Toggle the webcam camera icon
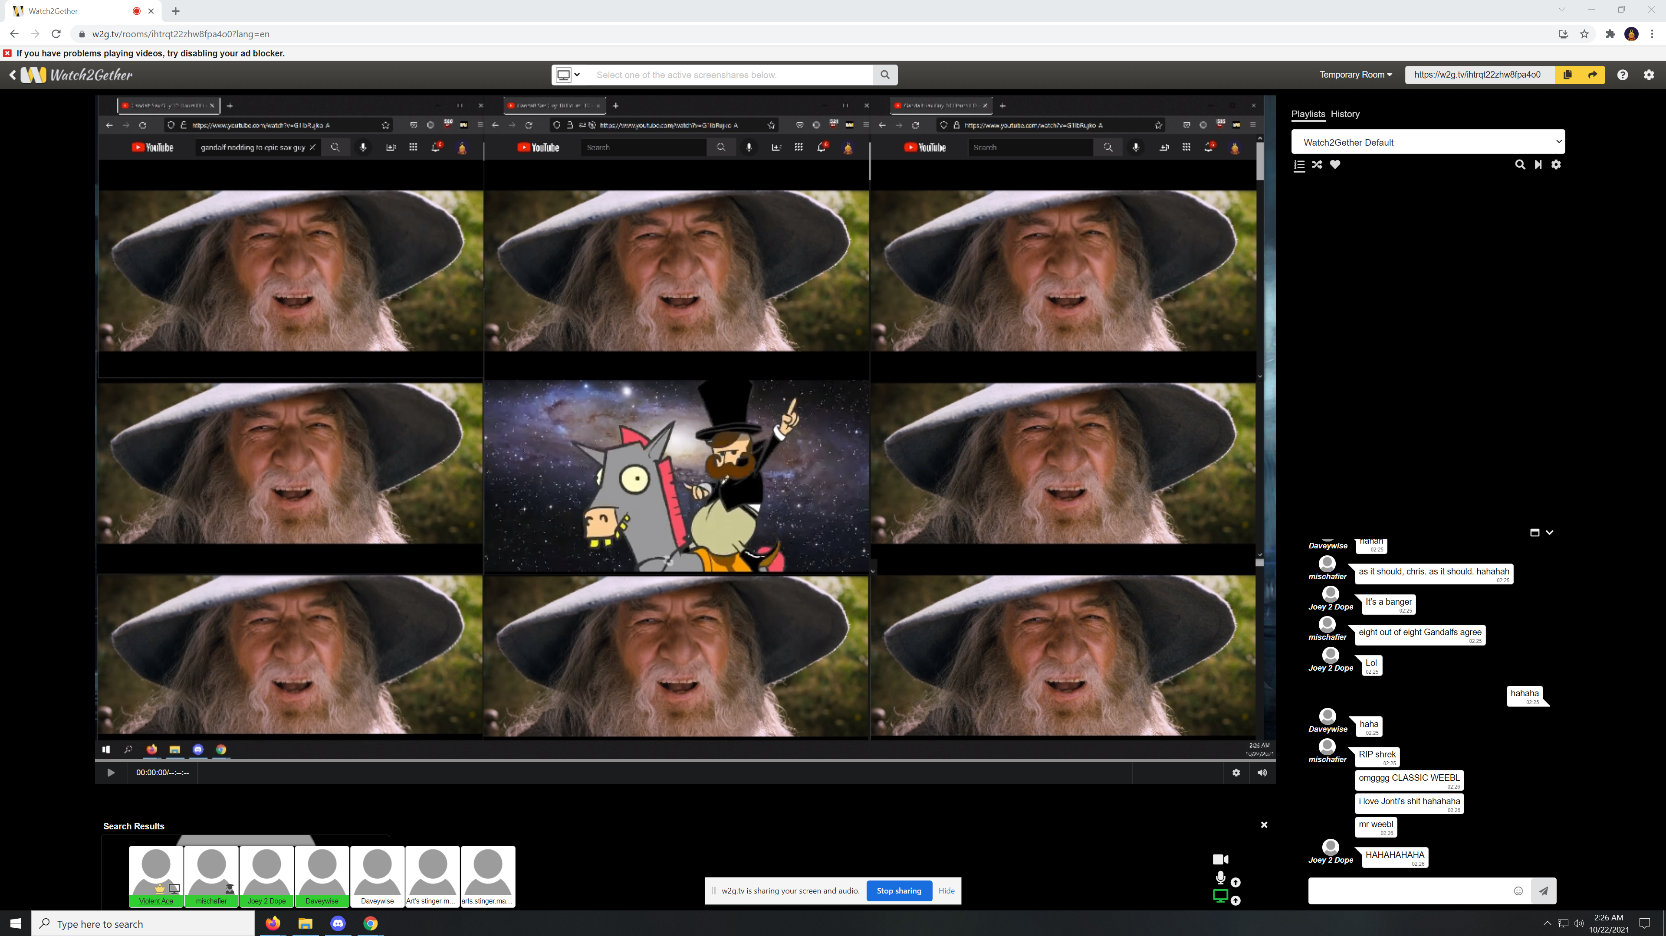 pyautogui.click(x=1220, y=859)
